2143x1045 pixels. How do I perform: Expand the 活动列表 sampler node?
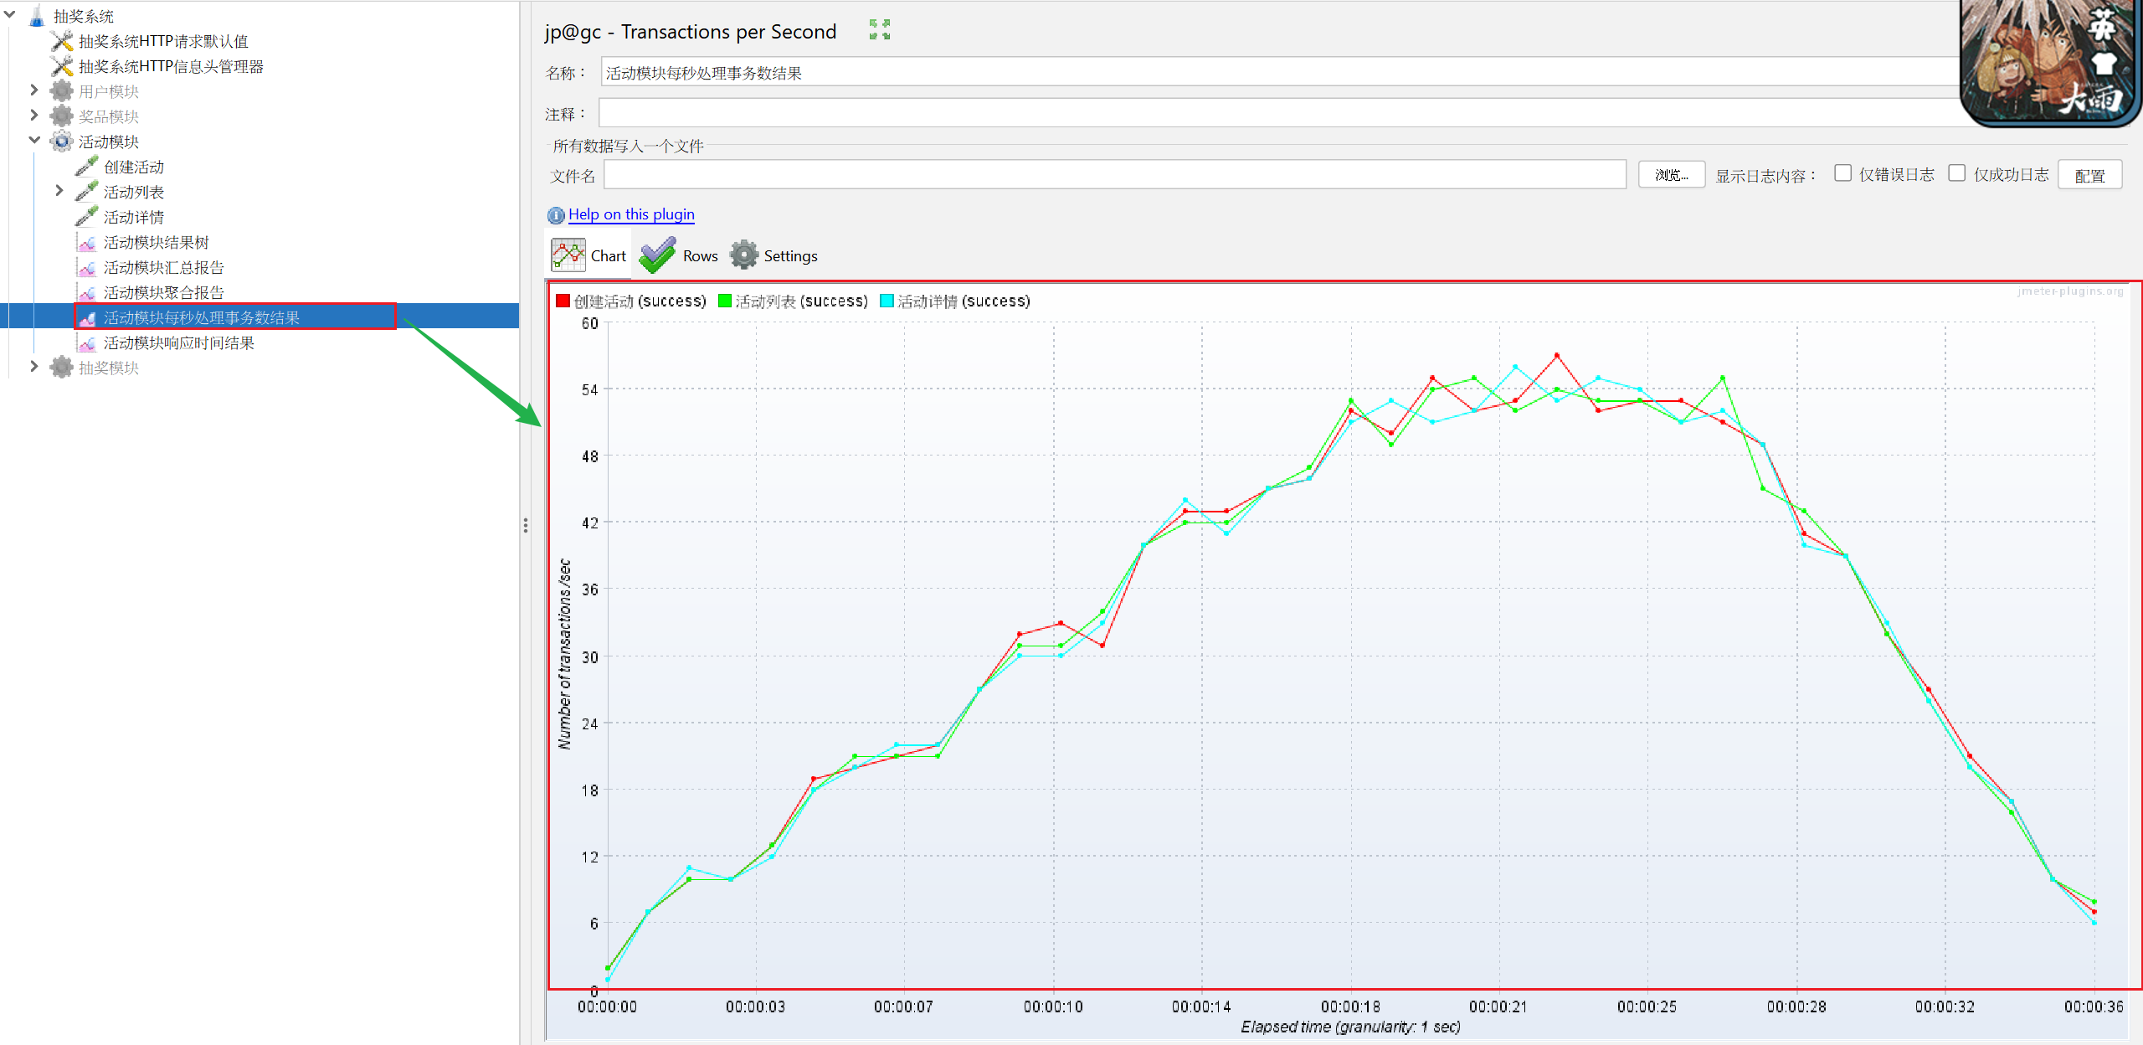59,191
